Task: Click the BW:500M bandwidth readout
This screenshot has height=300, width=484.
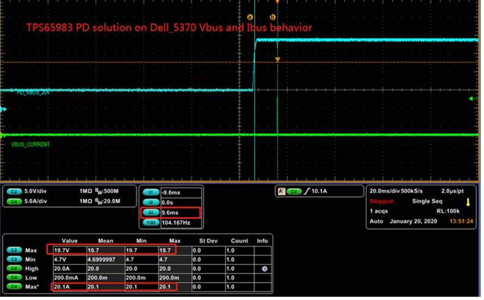Action: 107,192
